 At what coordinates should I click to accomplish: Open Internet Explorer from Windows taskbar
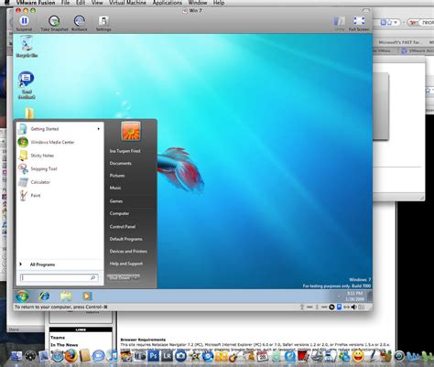tap(44, 297)
